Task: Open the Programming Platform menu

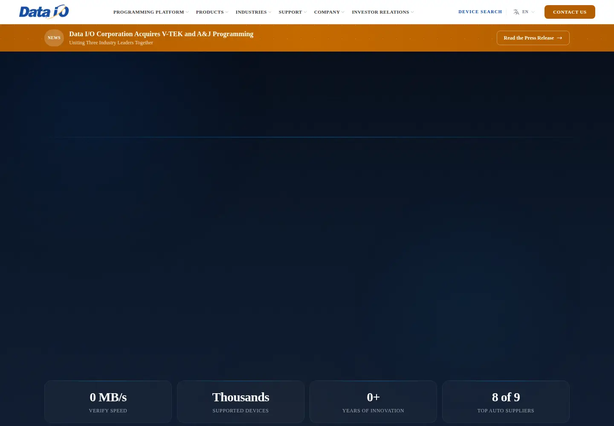Action: click(x=151, y=12)
